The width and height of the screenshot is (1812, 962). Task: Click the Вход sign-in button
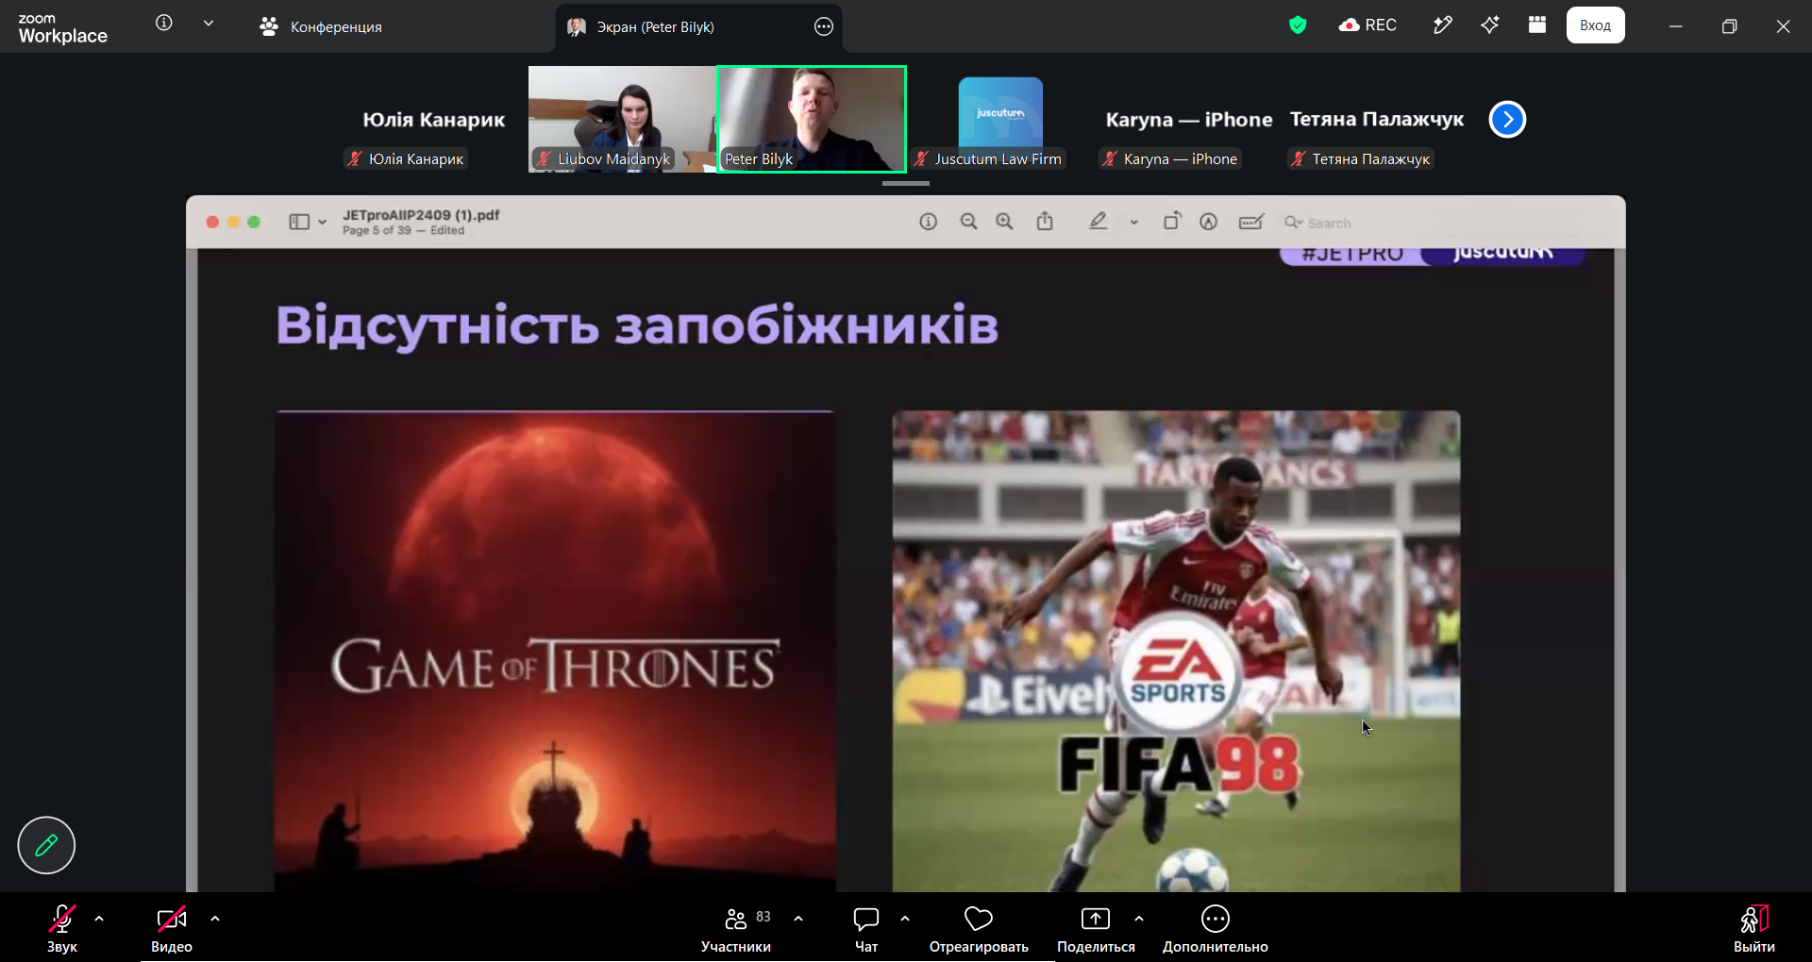(x=1595, y=25)
